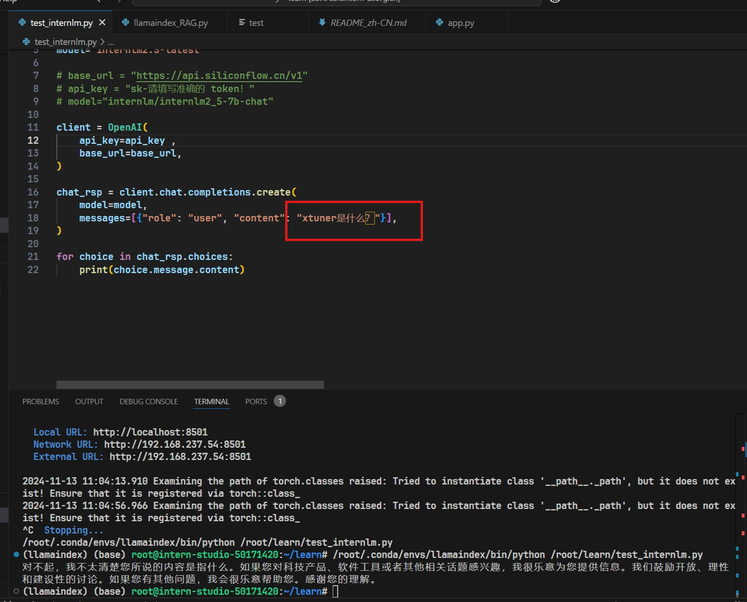This screenshot has height=602, width=747.
Task: Open test_internlm.py breadcrumb file dropdown
Action: coord(65,42)
